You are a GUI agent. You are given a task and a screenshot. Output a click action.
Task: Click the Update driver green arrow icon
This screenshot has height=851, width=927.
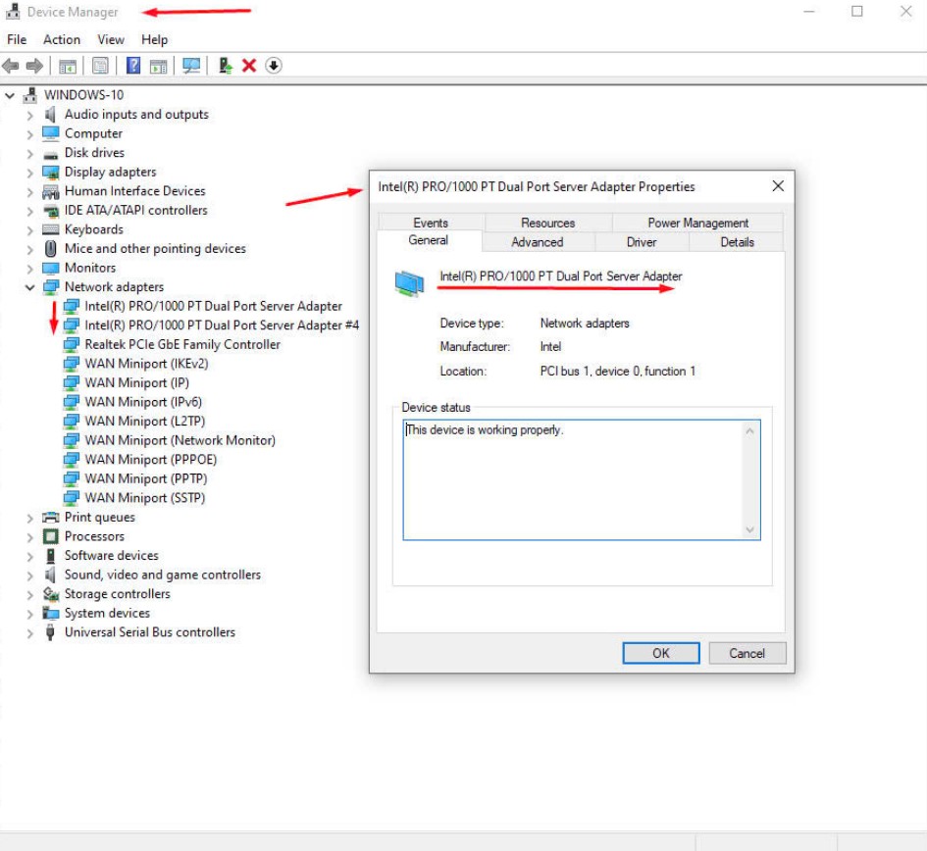pos(226,66)
